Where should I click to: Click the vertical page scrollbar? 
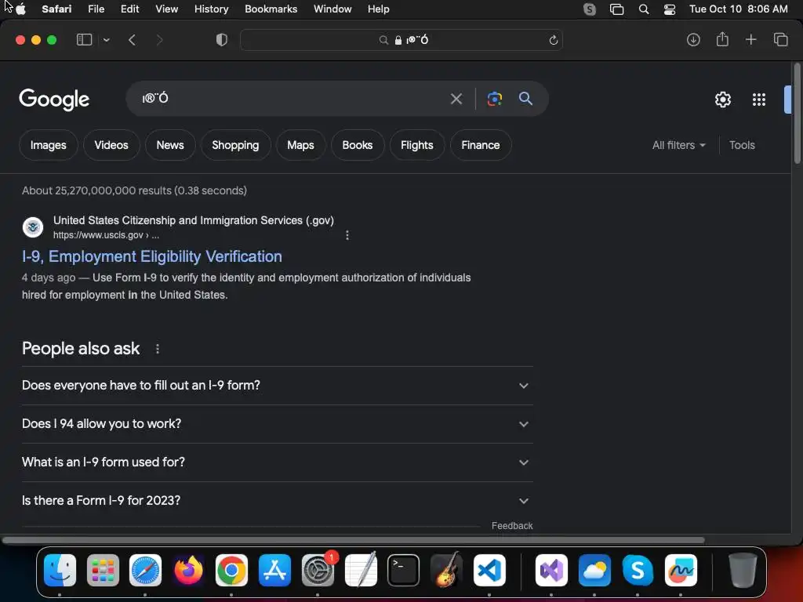(797, 114)
